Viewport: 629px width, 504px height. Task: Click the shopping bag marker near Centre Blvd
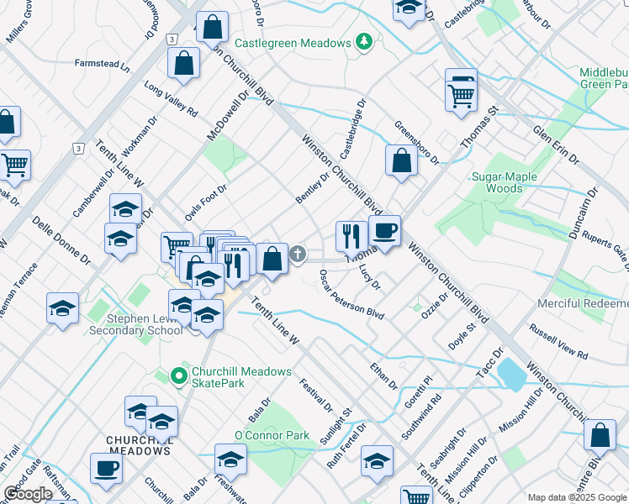600,436
